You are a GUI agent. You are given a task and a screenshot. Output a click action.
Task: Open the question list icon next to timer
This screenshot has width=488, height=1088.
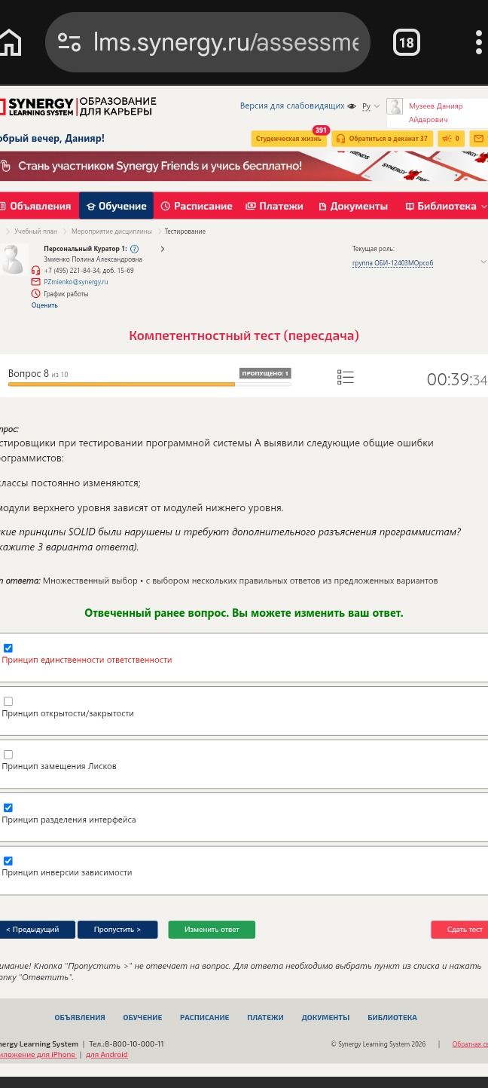pos(345,377)
